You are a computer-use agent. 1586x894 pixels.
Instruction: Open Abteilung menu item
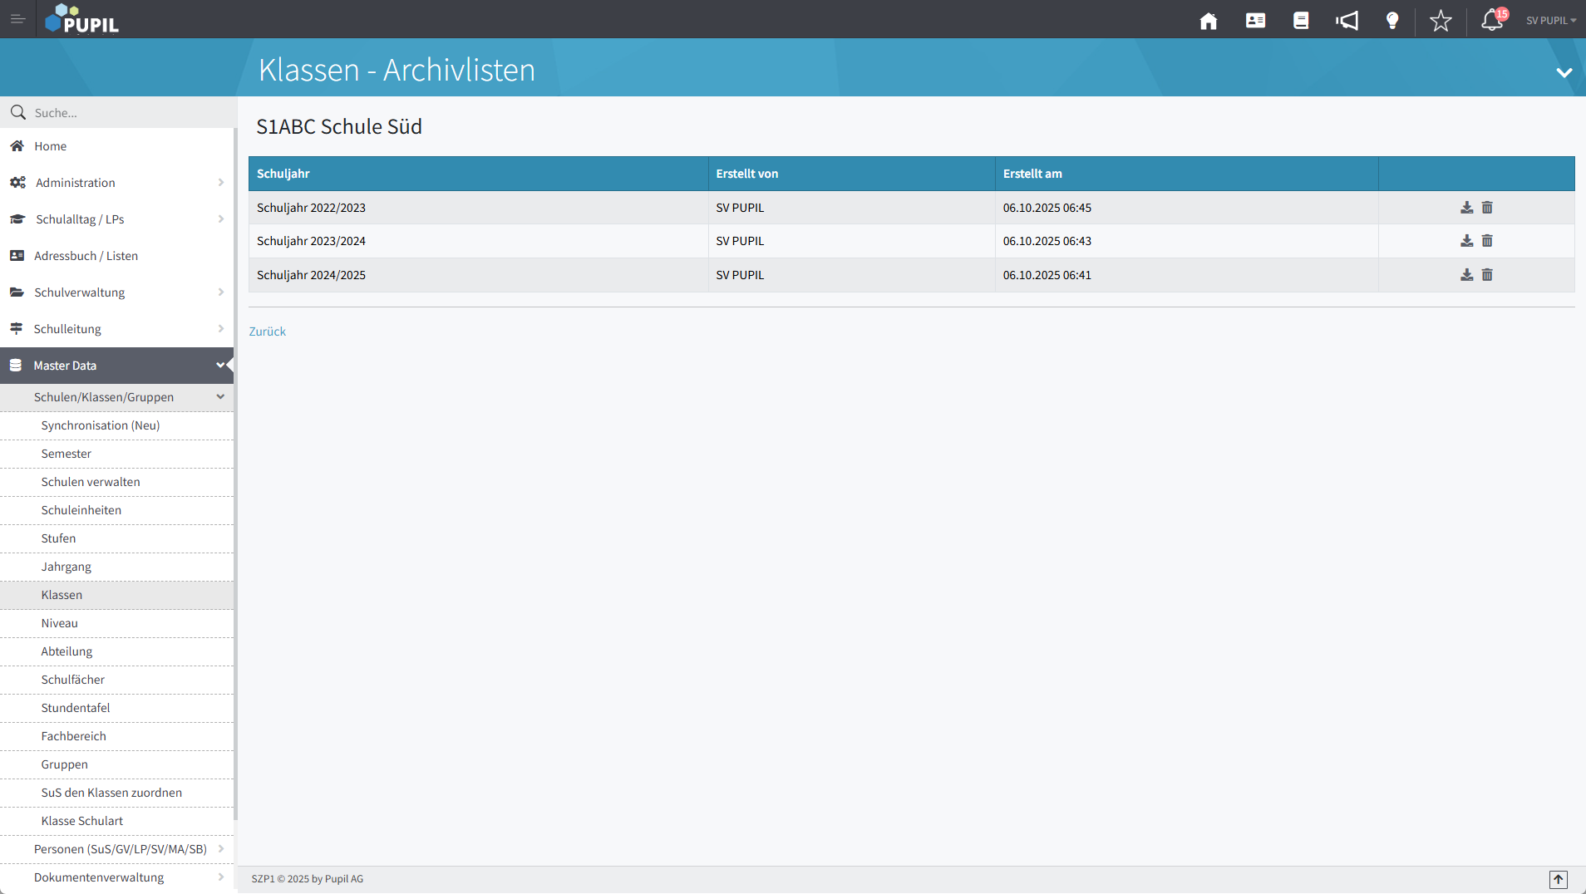click(117, 651)
